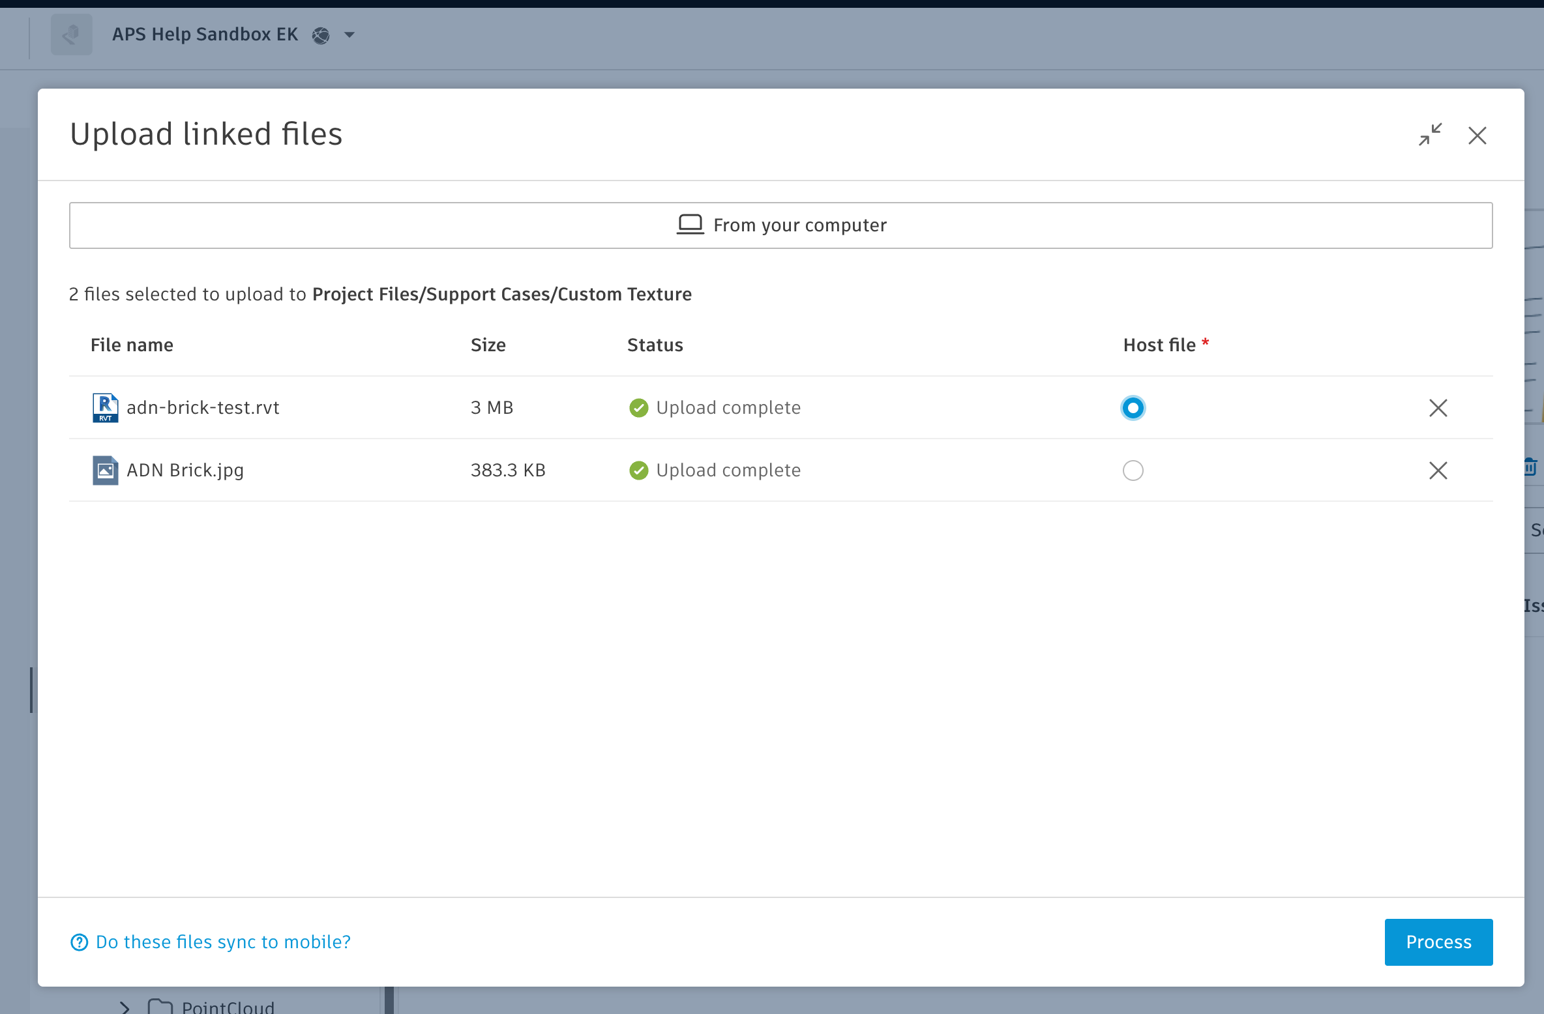Click the laptop icon in upload bar
The width and height of the screenshot is (1544, 1014).
[x=690, y=225]
